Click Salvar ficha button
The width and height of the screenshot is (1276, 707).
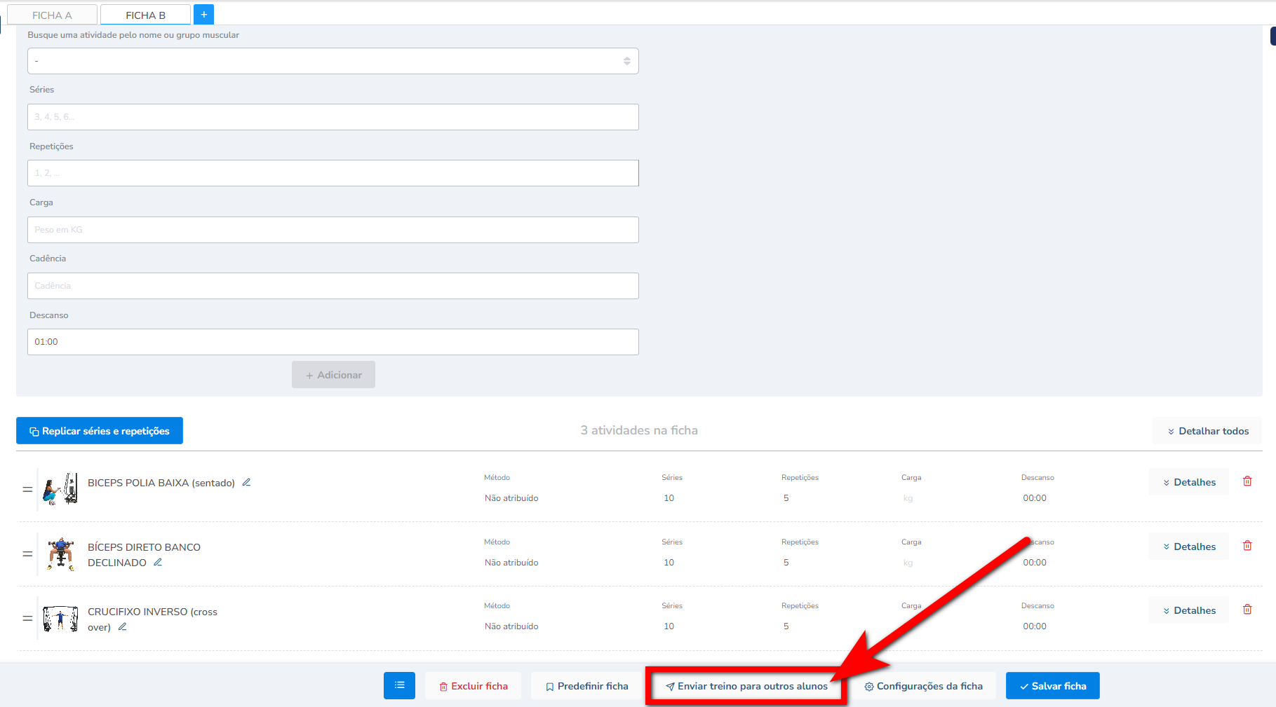[x=1052, y=686]
